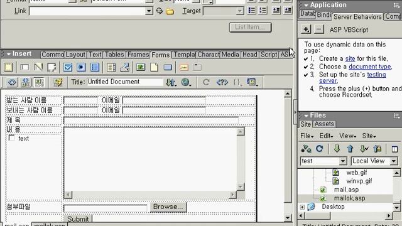Expand/collapse the Files panel site view
This screenshot has width=402, height=226.
(x=395, y=149)
